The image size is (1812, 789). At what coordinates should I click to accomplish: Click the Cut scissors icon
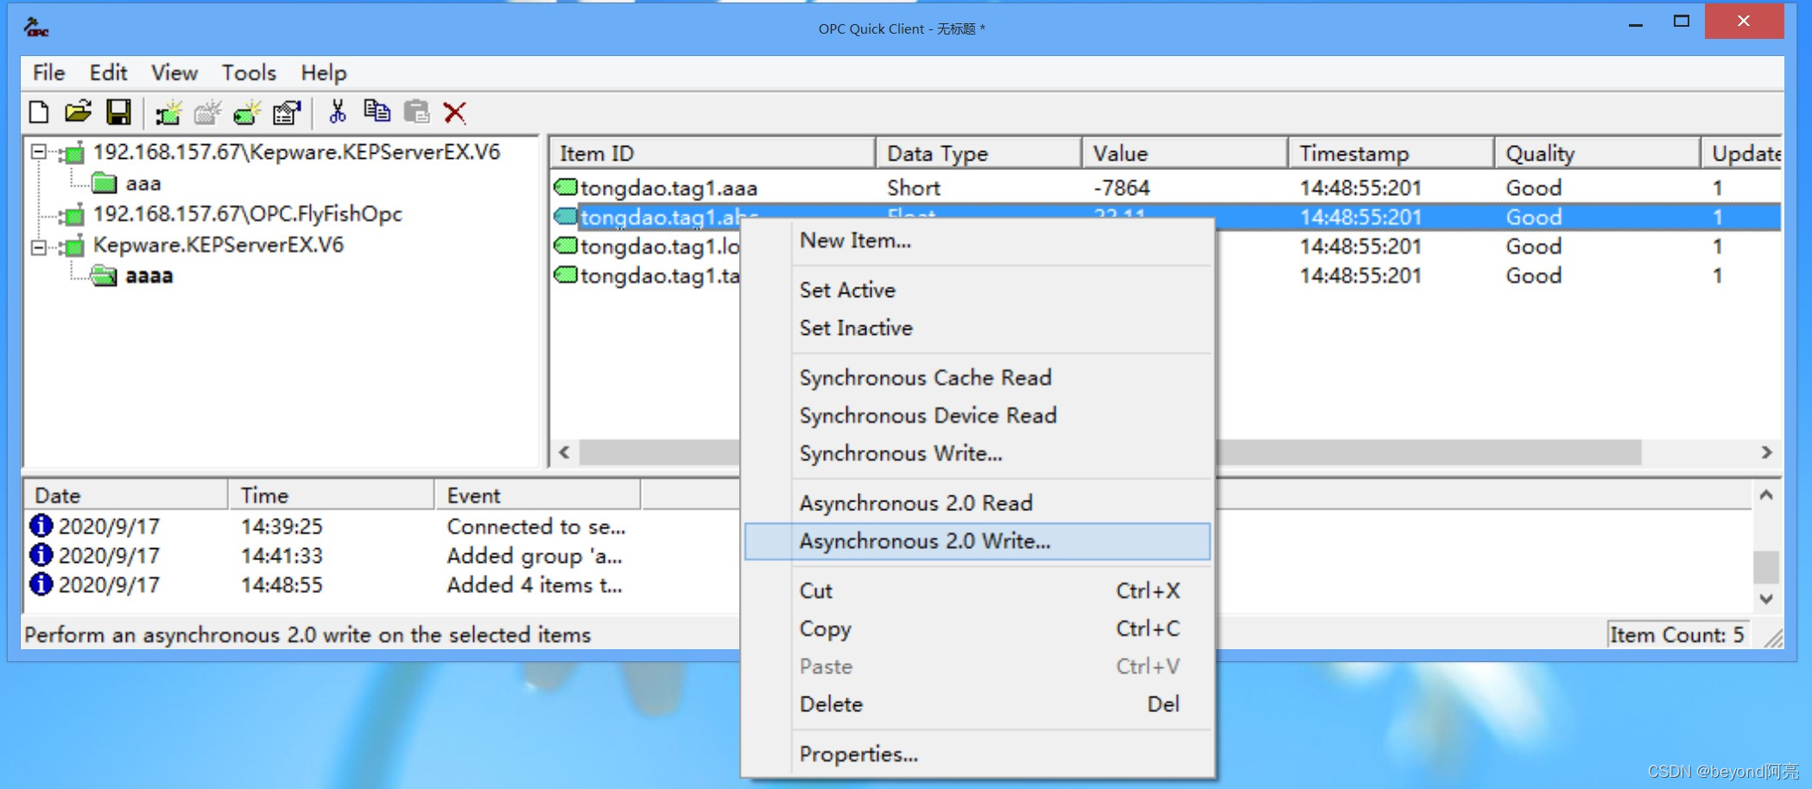[x=337, y=112]
